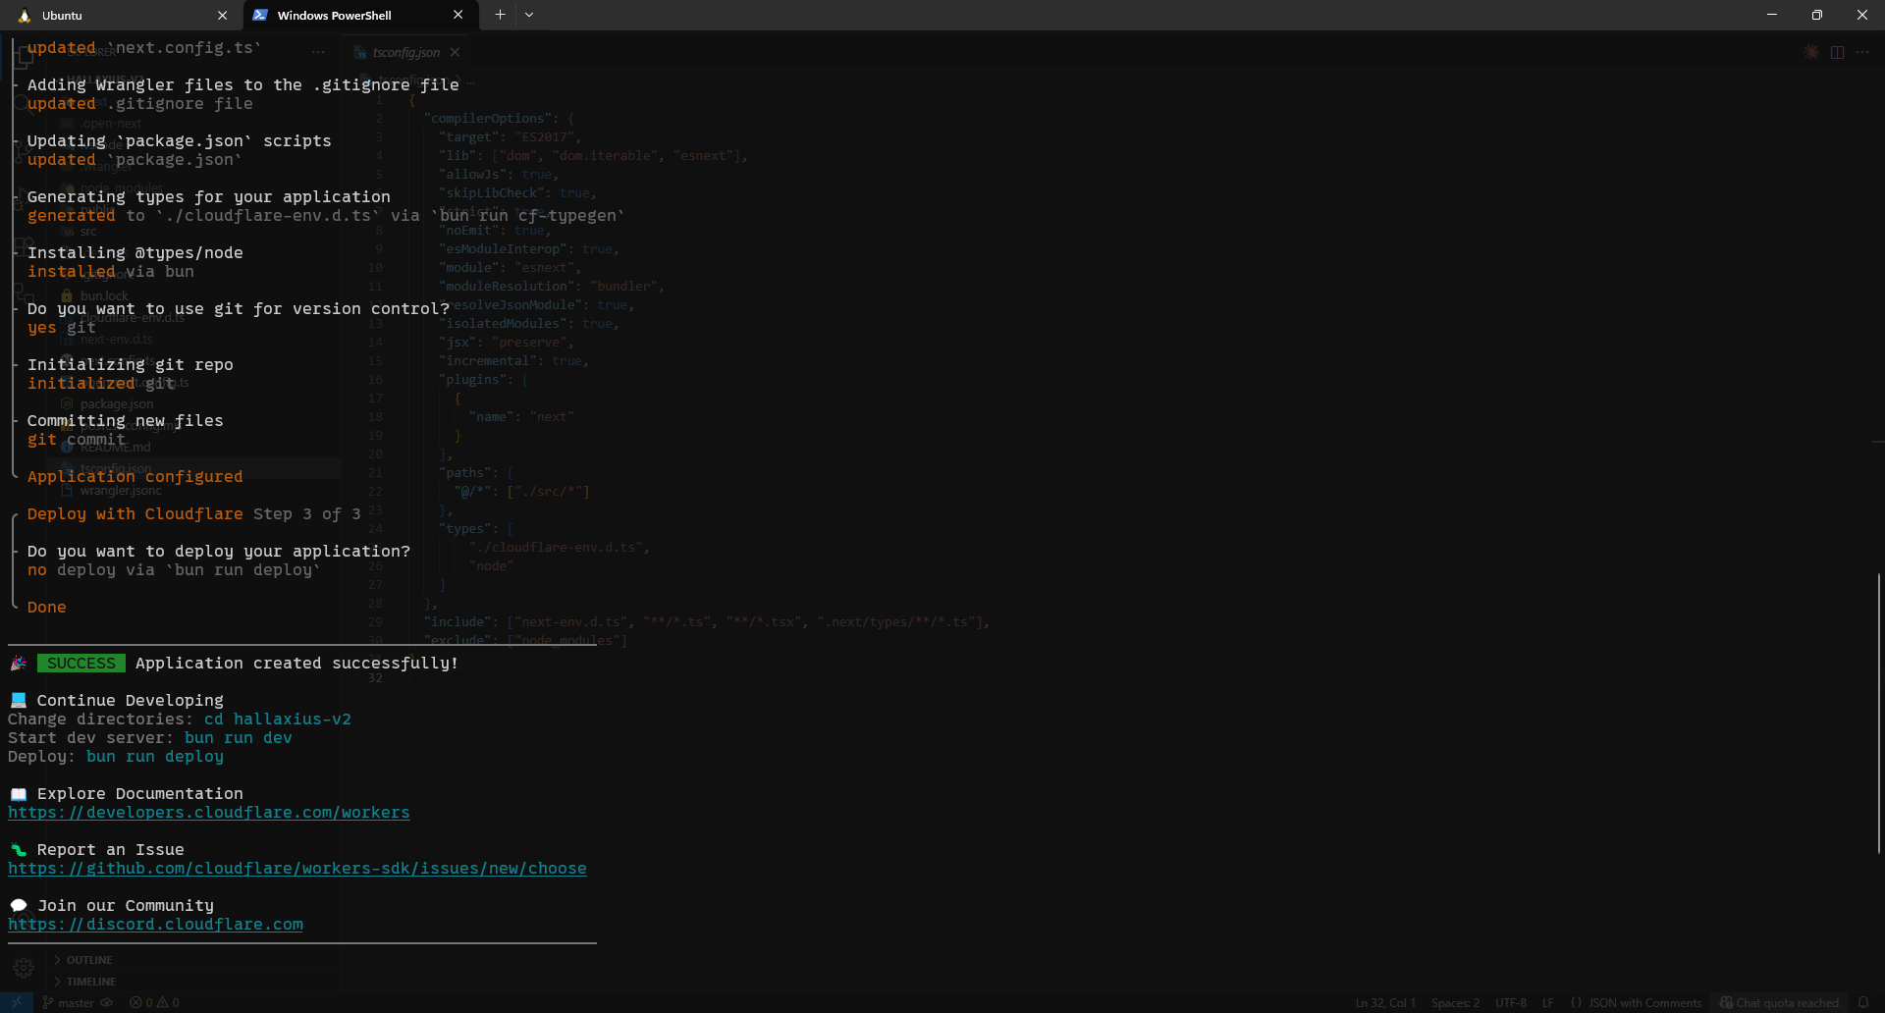Close the terminal window

click(x=1862, y=15)
